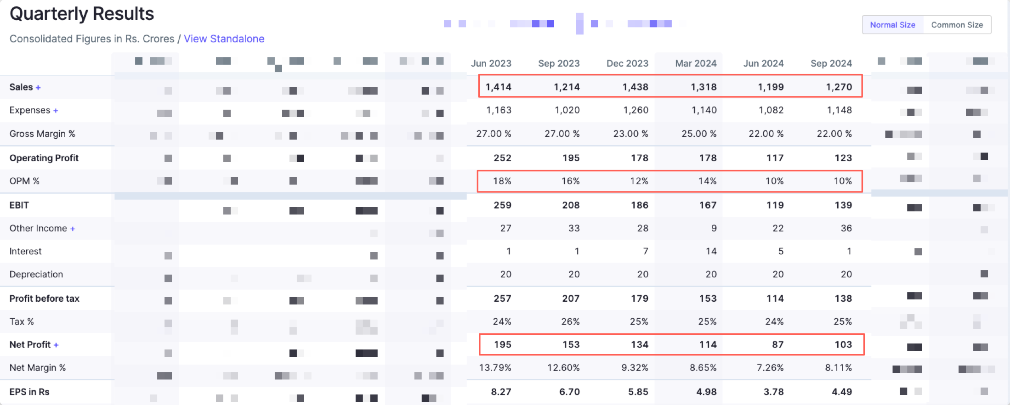
Task: Select the Depreciation row label
Action: 36,274
